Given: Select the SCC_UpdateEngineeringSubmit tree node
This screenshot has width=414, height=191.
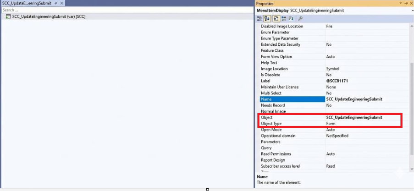Looking at the screenshot, I should (x=49, y=16).
